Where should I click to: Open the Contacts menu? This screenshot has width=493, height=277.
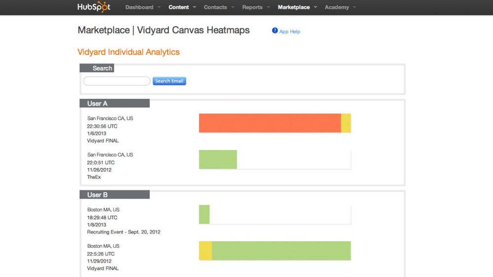pos(215,7)
